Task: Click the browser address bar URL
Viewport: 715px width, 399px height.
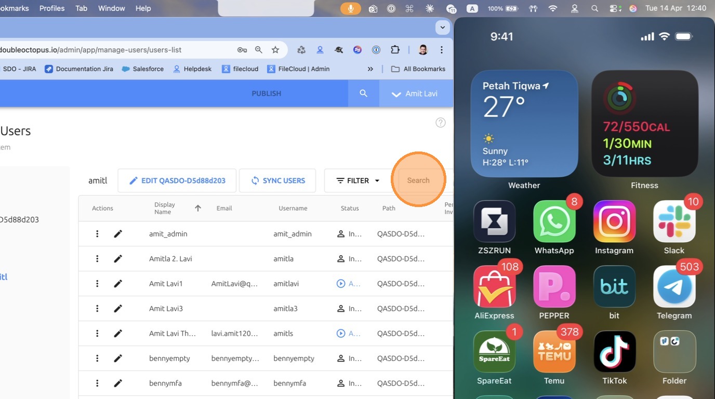Action: (91, 50)
